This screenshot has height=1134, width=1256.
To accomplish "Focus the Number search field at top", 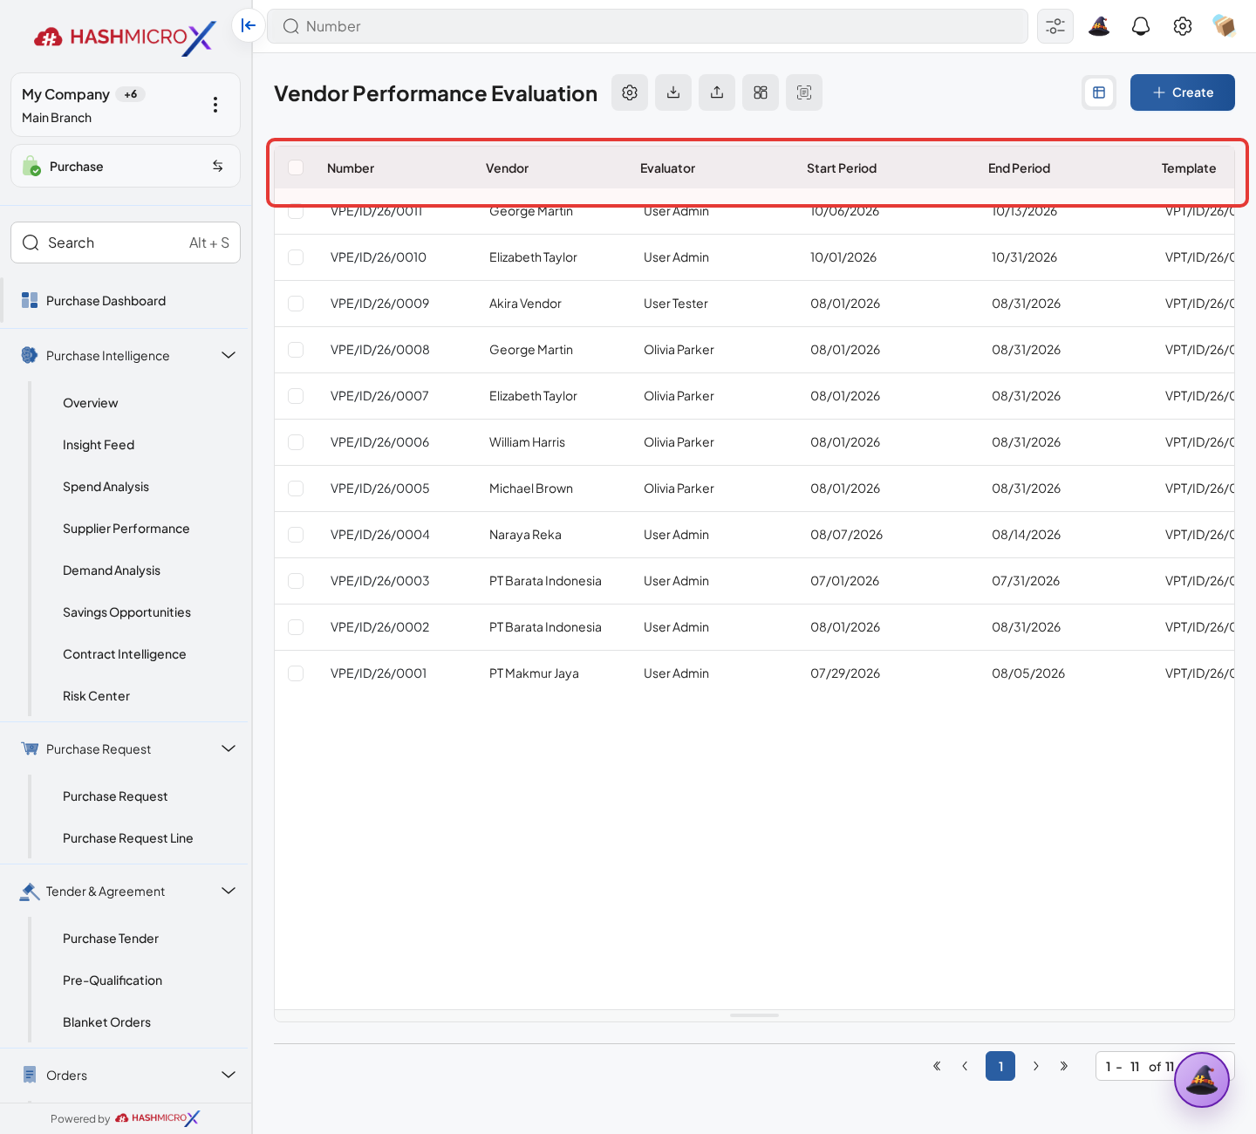I will click(x=647, y=26).
